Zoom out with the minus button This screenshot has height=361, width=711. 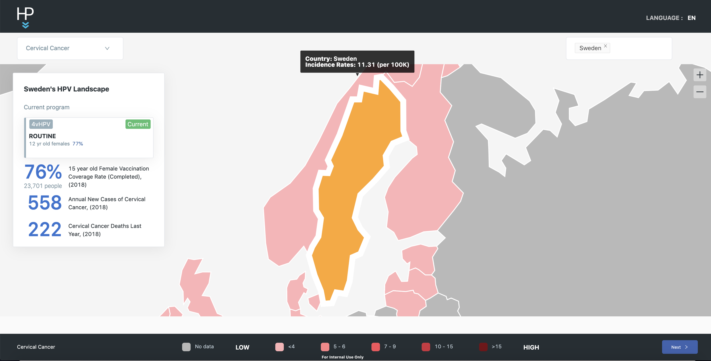click(x=700, y=92)
